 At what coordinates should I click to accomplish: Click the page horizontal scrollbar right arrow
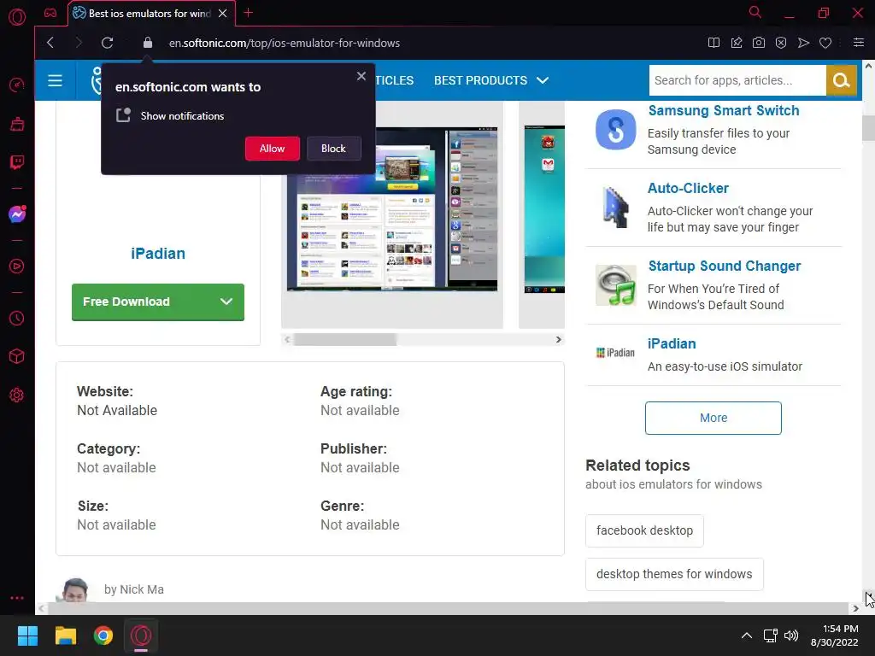click(x=855, y=608)
